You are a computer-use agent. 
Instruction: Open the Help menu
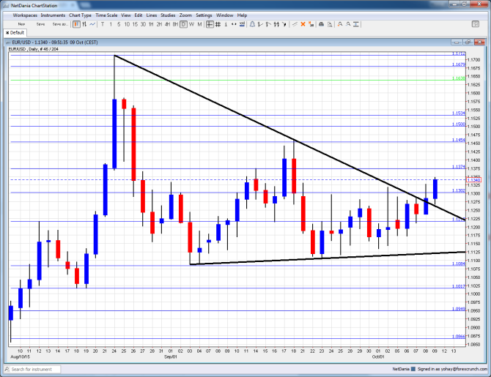[x=242, y=15]
